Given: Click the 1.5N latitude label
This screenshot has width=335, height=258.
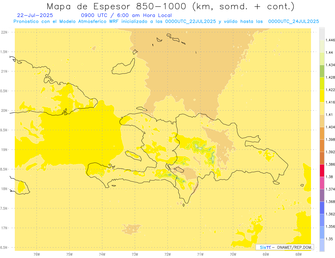Looking at the screenshot, I should [4, 52].
